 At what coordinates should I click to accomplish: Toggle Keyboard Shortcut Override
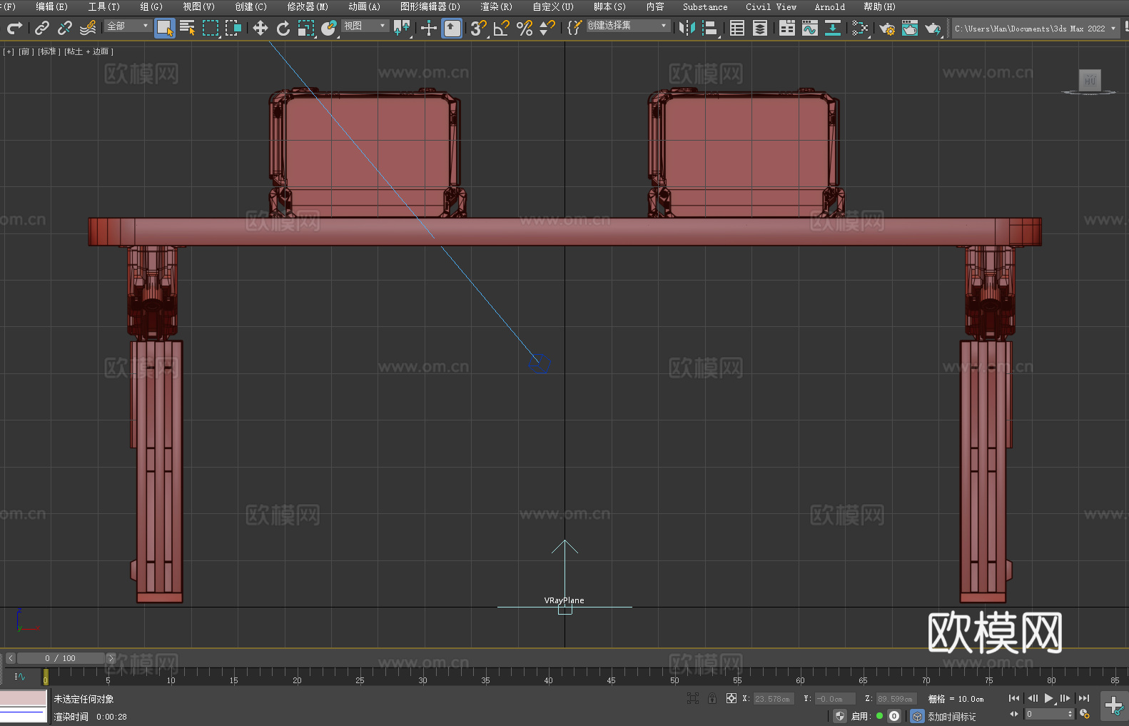coord(452,28)
